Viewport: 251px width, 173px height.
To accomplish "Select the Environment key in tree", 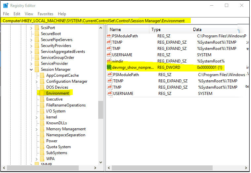I will tap(58, 93).
